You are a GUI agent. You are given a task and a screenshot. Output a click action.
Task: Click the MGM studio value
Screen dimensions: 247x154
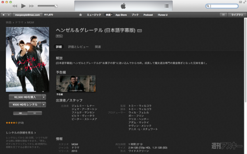tap(75, 144)
